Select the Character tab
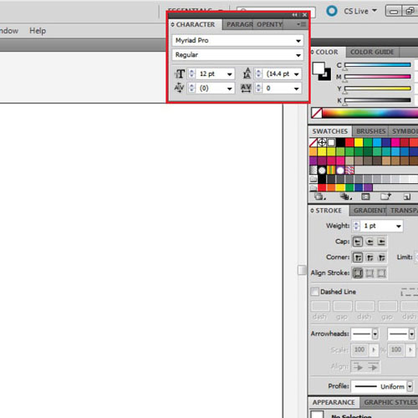418x418 pixels. pyautogui.click(x=195, y=24)
